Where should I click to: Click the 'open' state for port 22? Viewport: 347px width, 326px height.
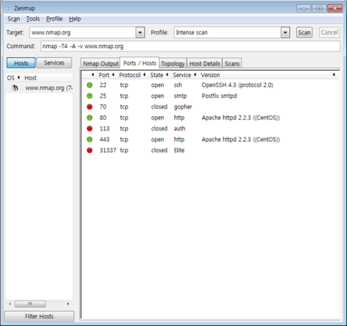(158, 85)
